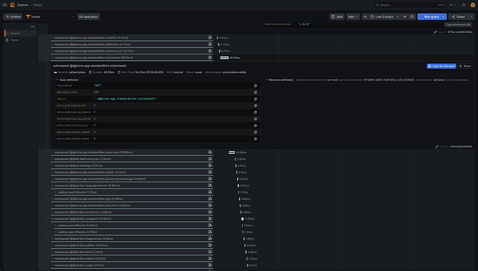This screenshot has height=271, width=478.
Task: Copy plone.zodb.objects_stored value
Action: click(x=256, y=139)
